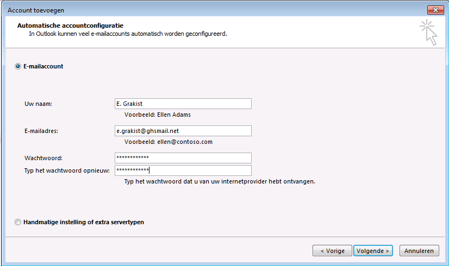Continue with the Volgende button
Viewport: 449px width, 266px height.
click(x=373, y=251)
